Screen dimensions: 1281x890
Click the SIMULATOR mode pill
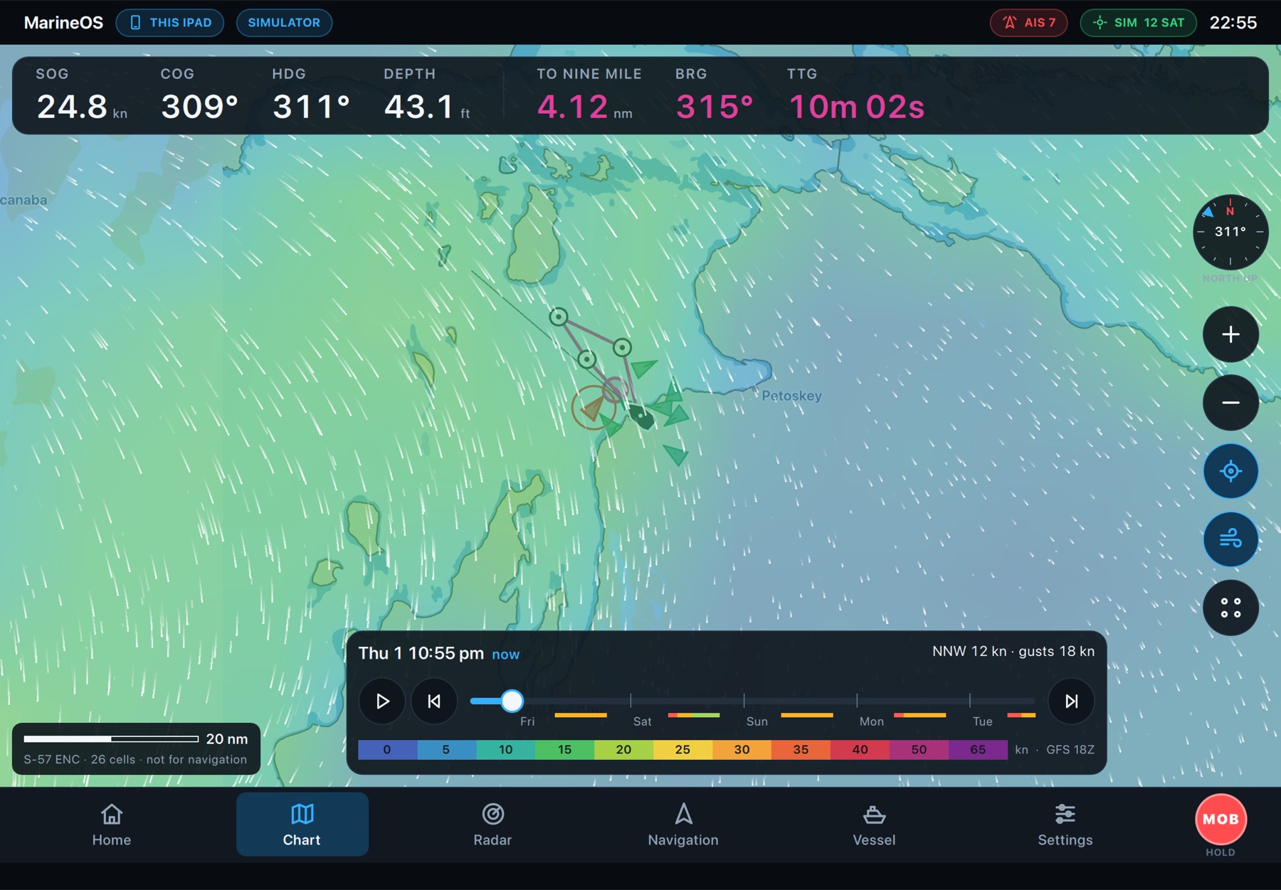click(x=284, y=23)
